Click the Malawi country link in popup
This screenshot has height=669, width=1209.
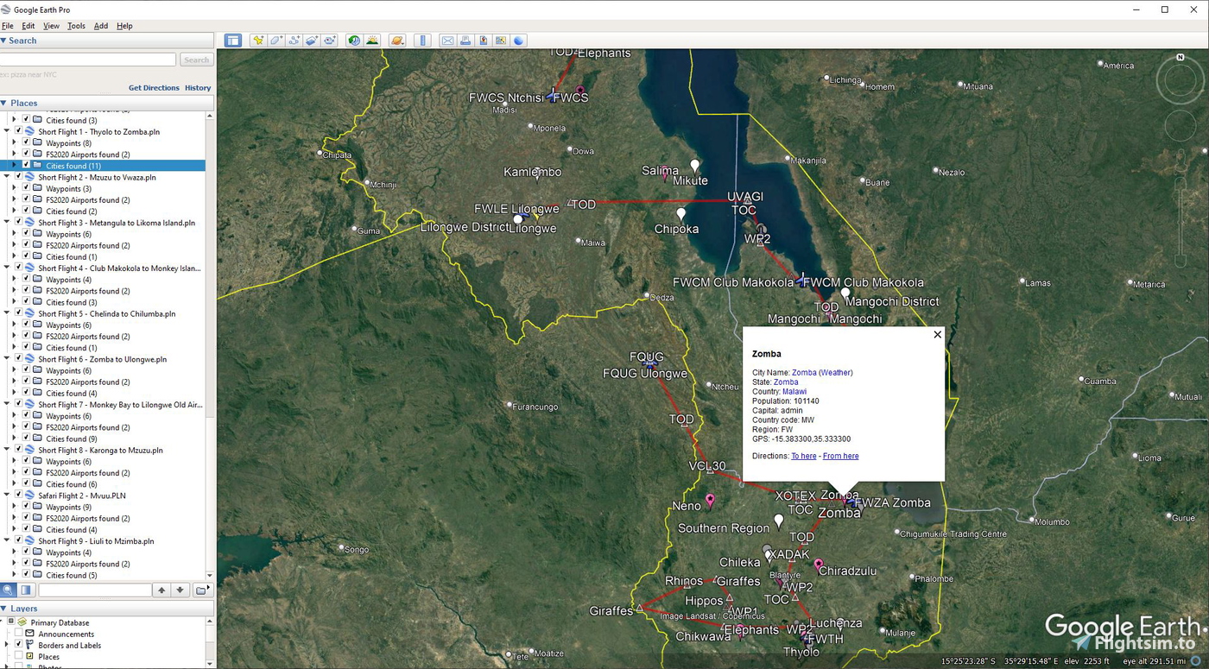pyautogui.click(x=794, y=391)
